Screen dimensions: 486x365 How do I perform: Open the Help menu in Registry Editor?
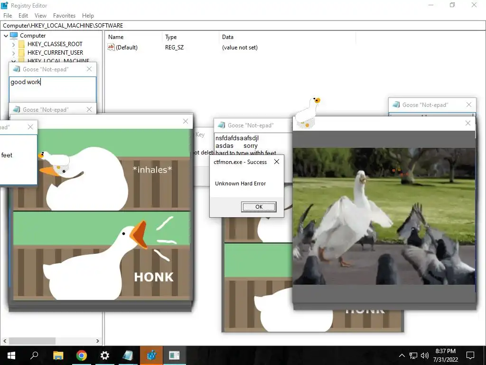point(88,16)
